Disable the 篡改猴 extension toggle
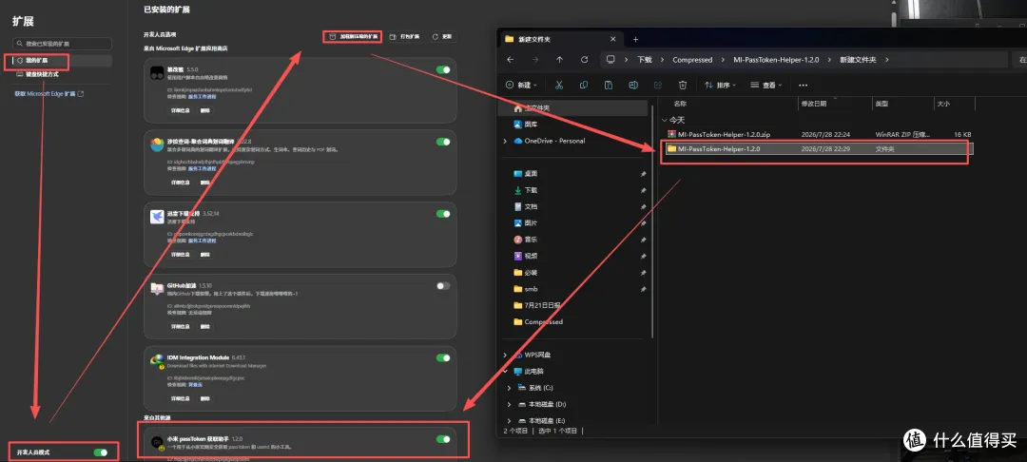 click(443, 69)
